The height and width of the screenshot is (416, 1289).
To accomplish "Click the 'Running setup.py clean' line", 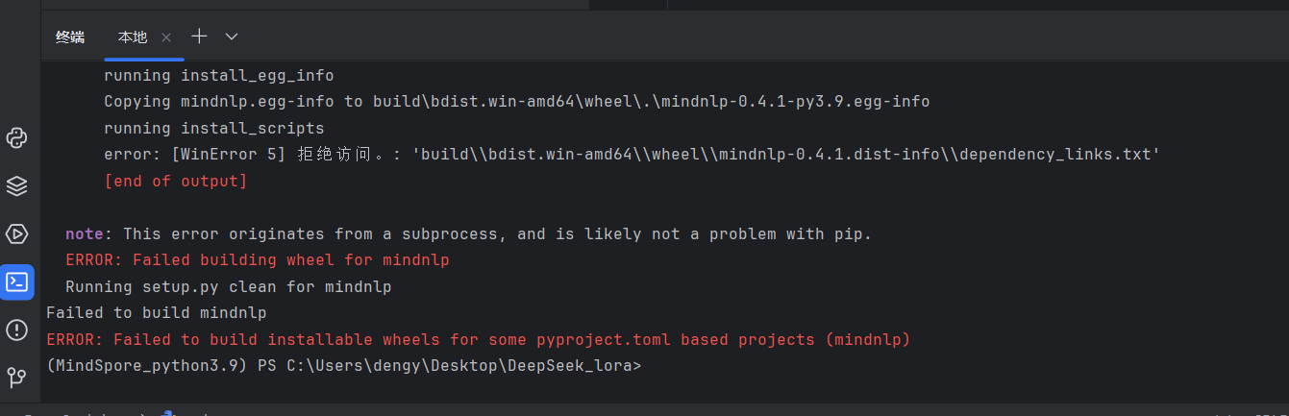I will point(228,286).
